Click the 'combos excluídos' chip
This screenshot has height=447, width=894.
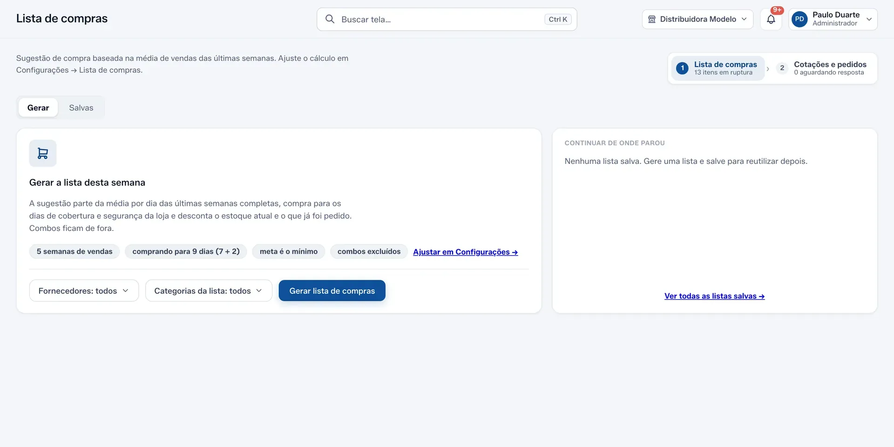click(369, 251)
